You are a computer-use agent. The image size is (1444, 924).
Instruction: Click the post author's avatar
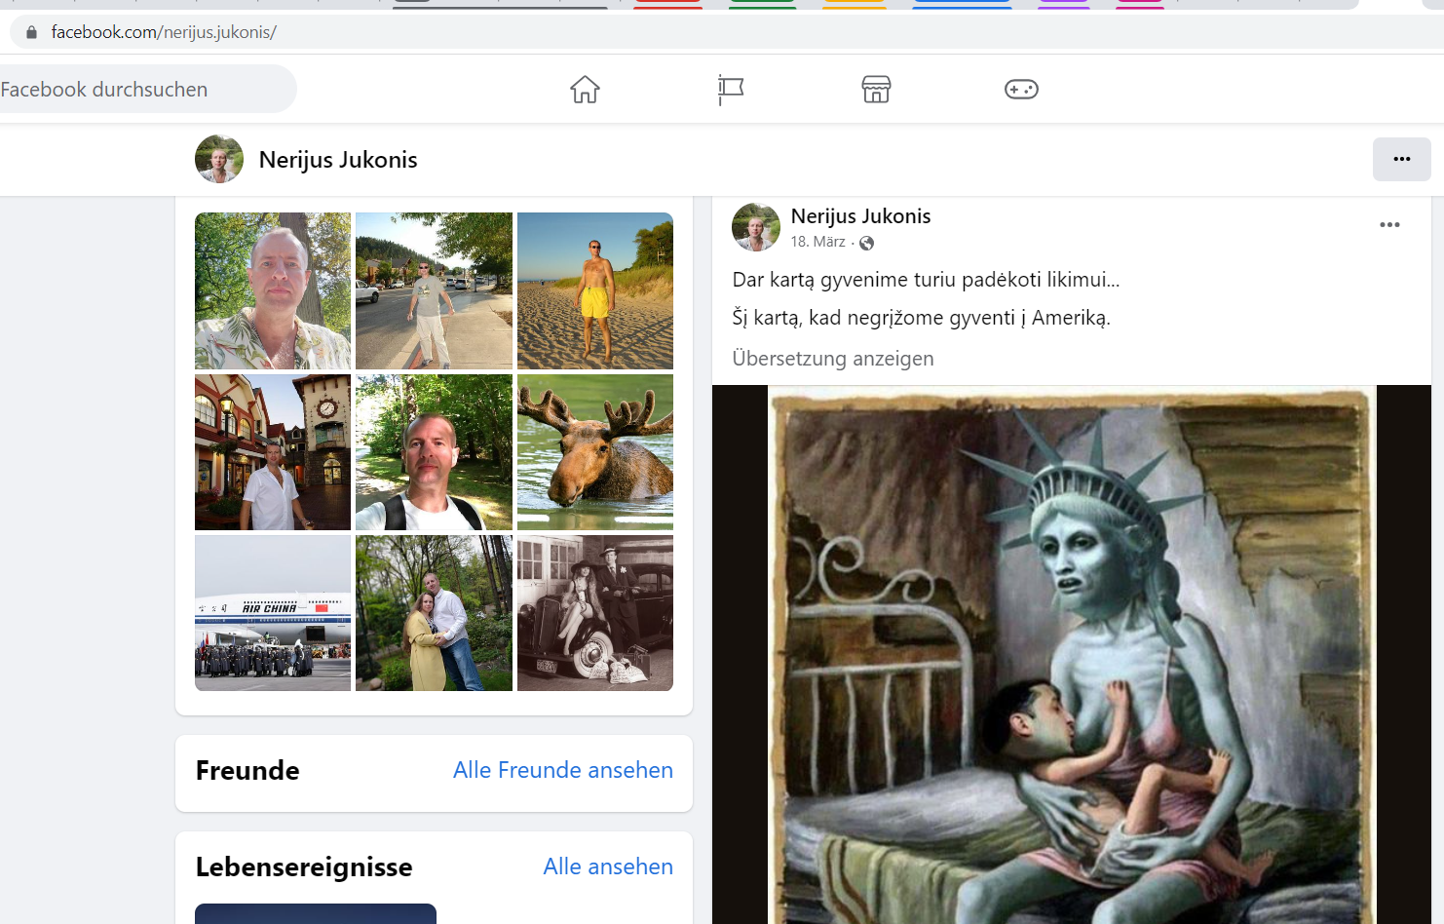(756, 227)
